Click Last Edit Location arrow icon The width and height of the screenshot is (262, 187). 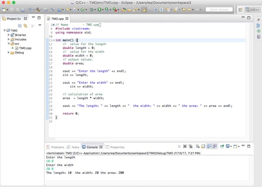tap(184, 10)
